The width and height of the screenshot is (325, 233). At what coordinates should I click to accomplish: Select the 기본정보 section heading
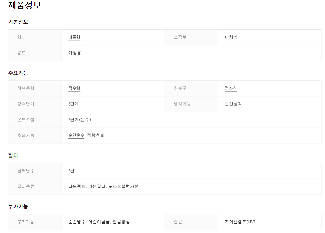tap(18, 22)
